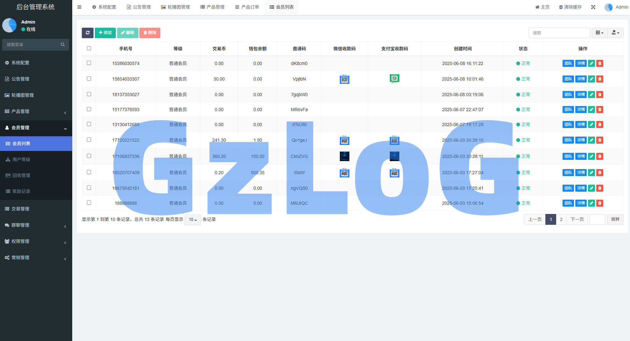The height and width of the screenshot is (341, 630).
Task: Click the refresh table icon button
Action: [87, 33]
